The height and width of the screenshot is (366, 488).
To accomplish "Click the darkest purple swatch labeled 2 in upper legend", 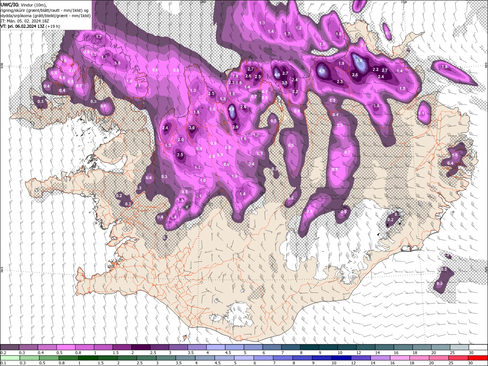I will tap(140, 347).
